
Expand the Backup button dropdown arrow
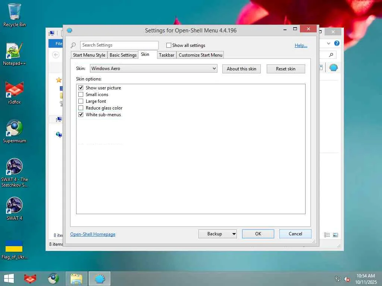tap(234, 234)
